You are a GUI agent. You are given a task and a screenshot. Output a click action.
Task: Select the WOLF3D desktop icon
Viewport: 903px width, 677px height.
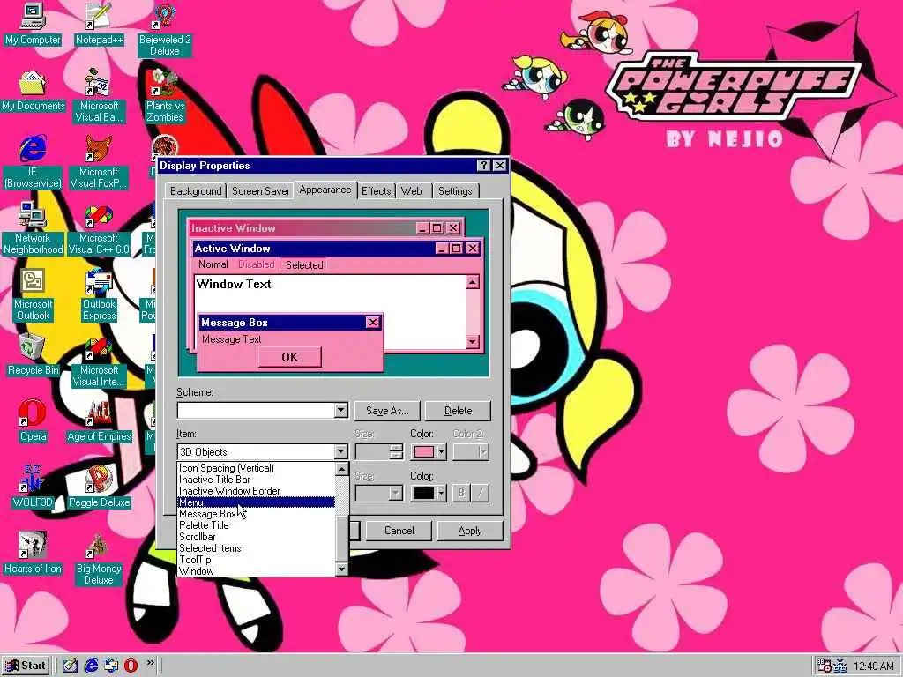pyautogui.click(x=33, y=487)
